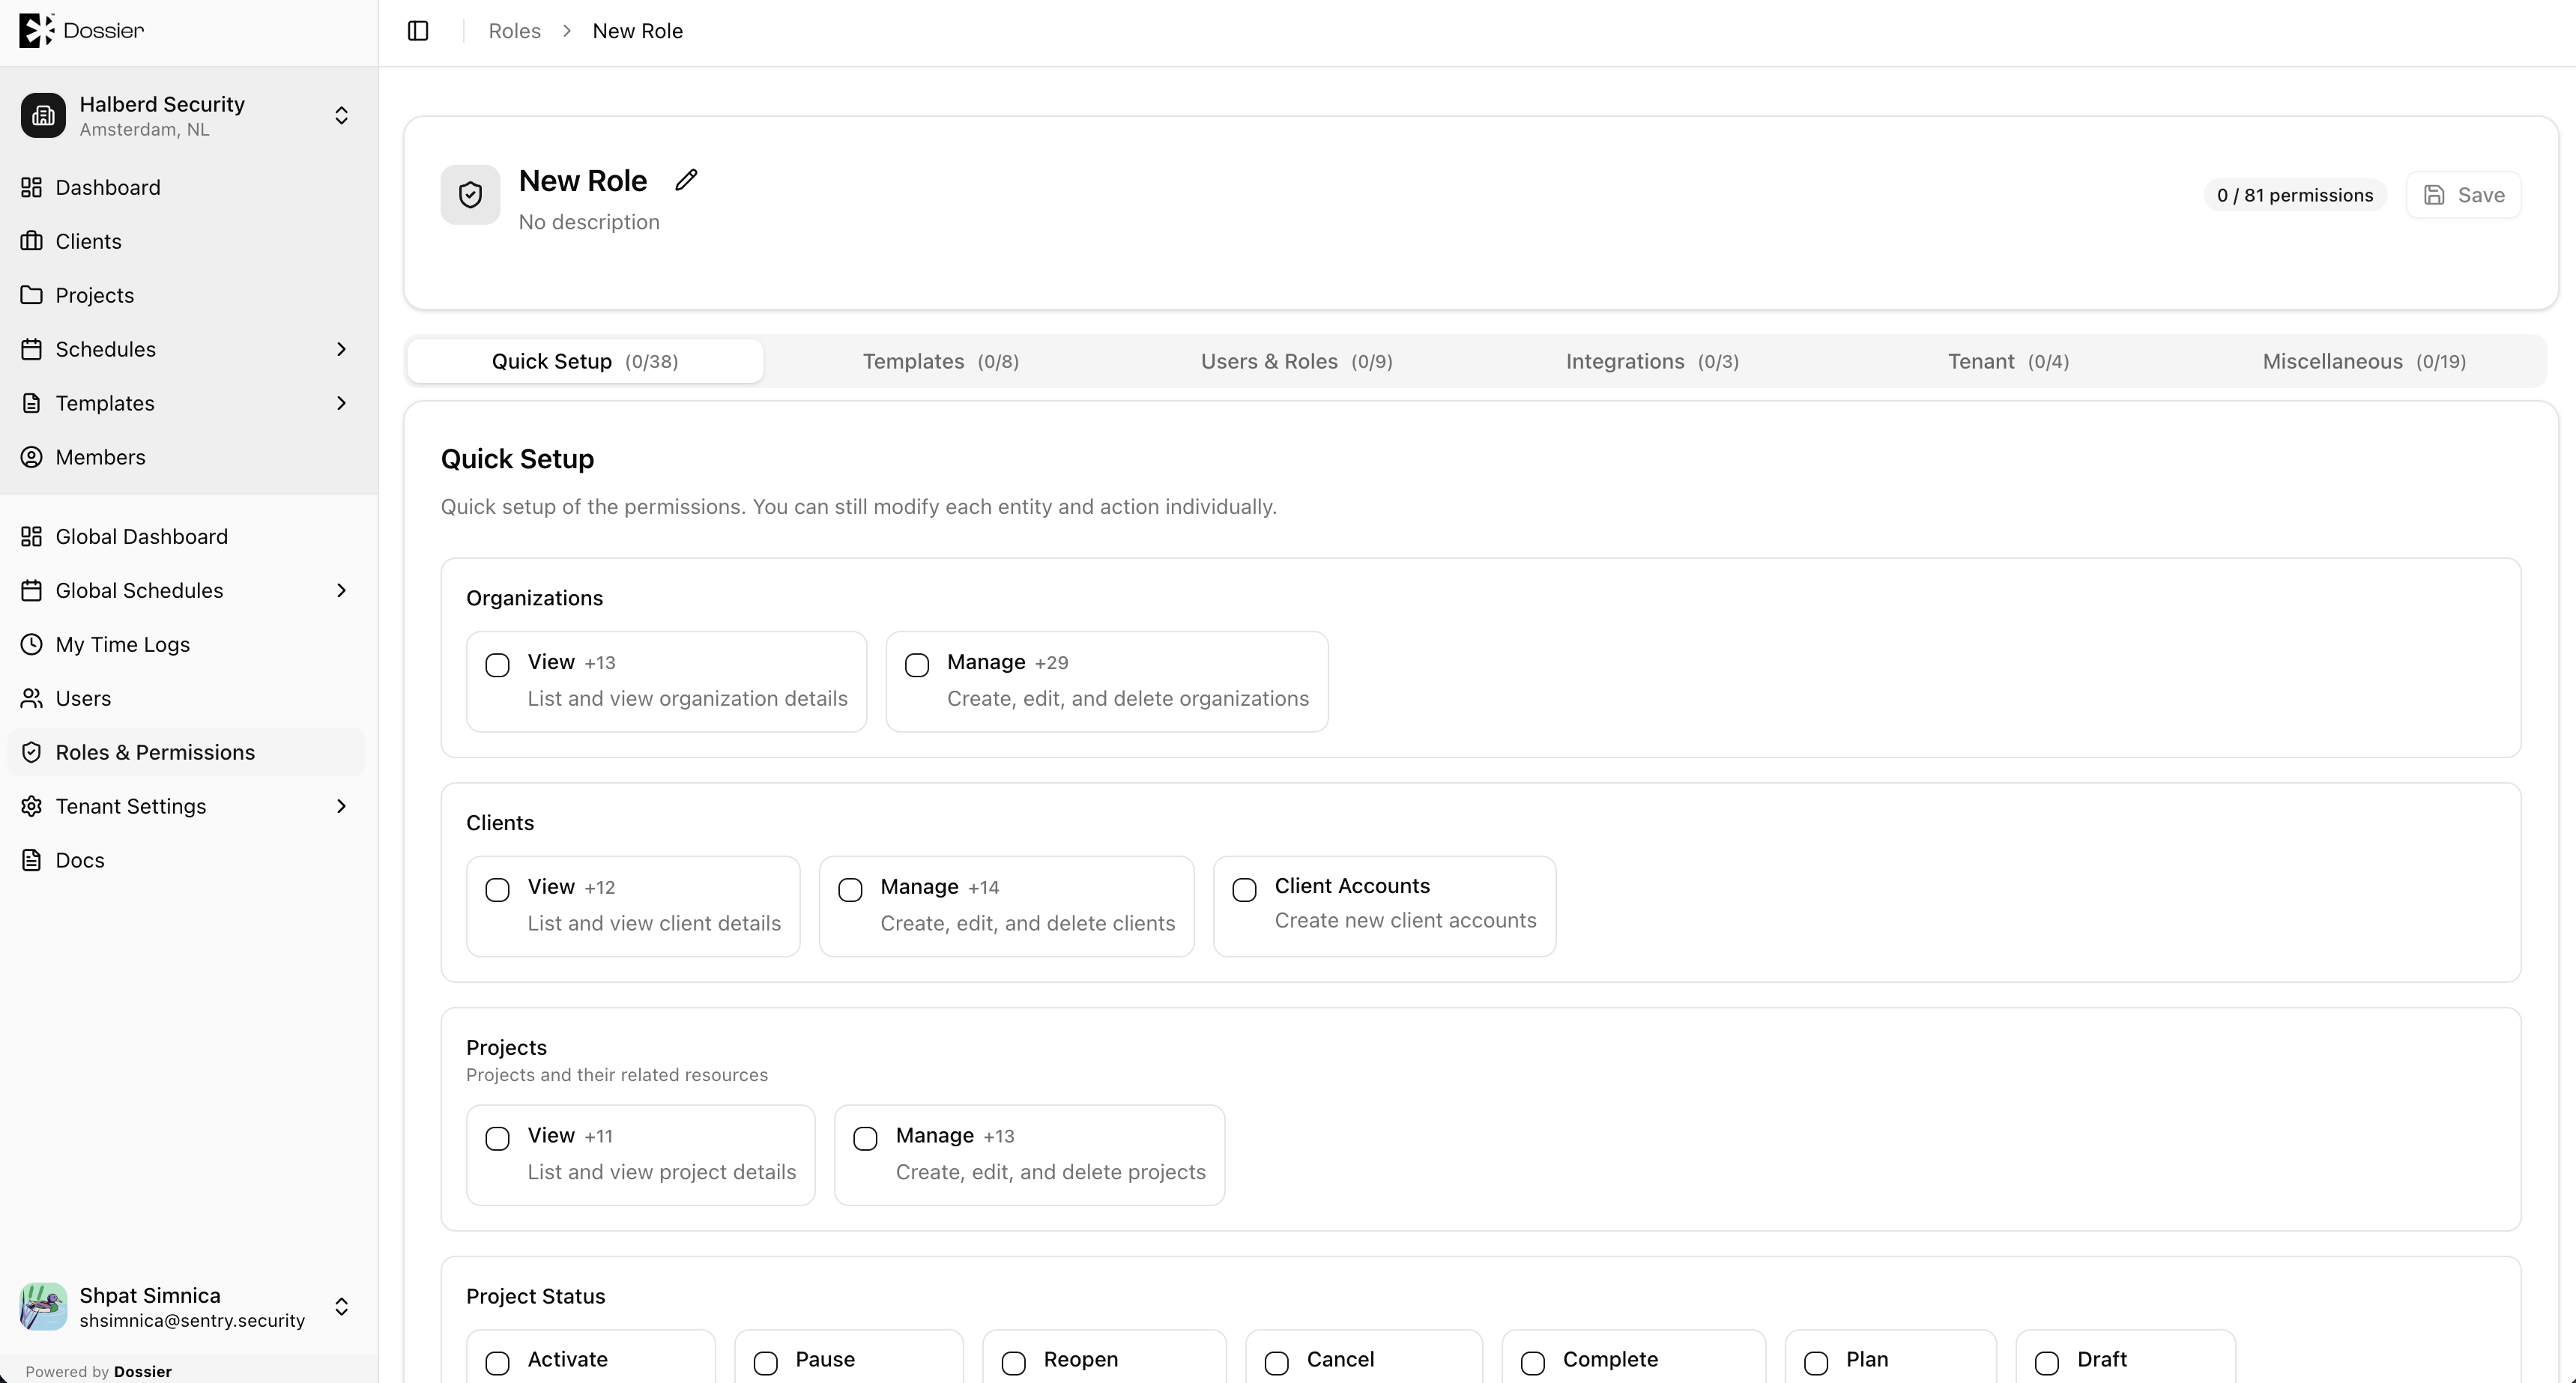
Task: Check the Clients View checkbox
Action: (x=497, y=890)
